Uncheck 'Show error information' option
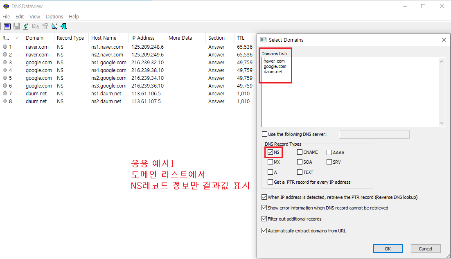Image resolution: width=451 pixels, height=259 pixels. 264,207
